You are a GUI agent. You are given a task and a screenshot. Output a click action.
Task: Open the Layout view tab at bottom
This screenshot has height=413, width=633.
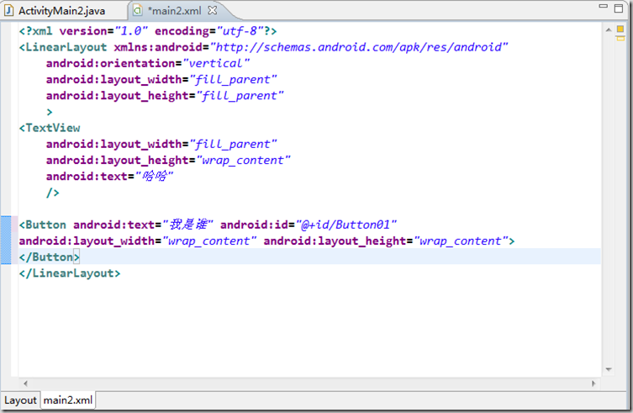click(x=20, y=400)
